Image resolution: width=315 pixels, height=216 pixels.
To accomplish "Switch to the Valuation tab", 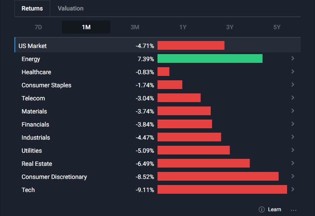I will coord(70,8).
